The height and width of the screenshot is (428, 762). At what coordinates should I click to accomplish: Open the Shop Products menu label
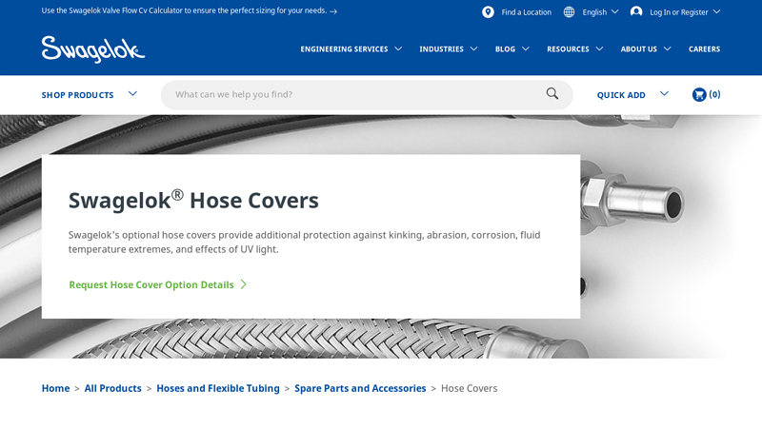click(77, 95)
